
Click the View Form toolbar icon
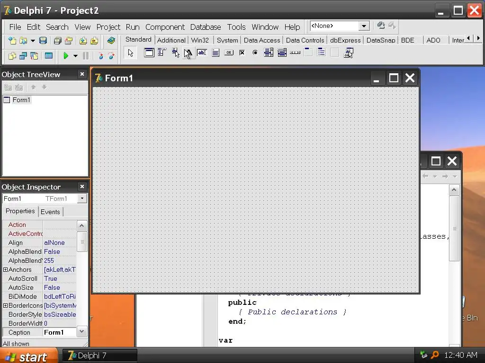tap(23, 56)
